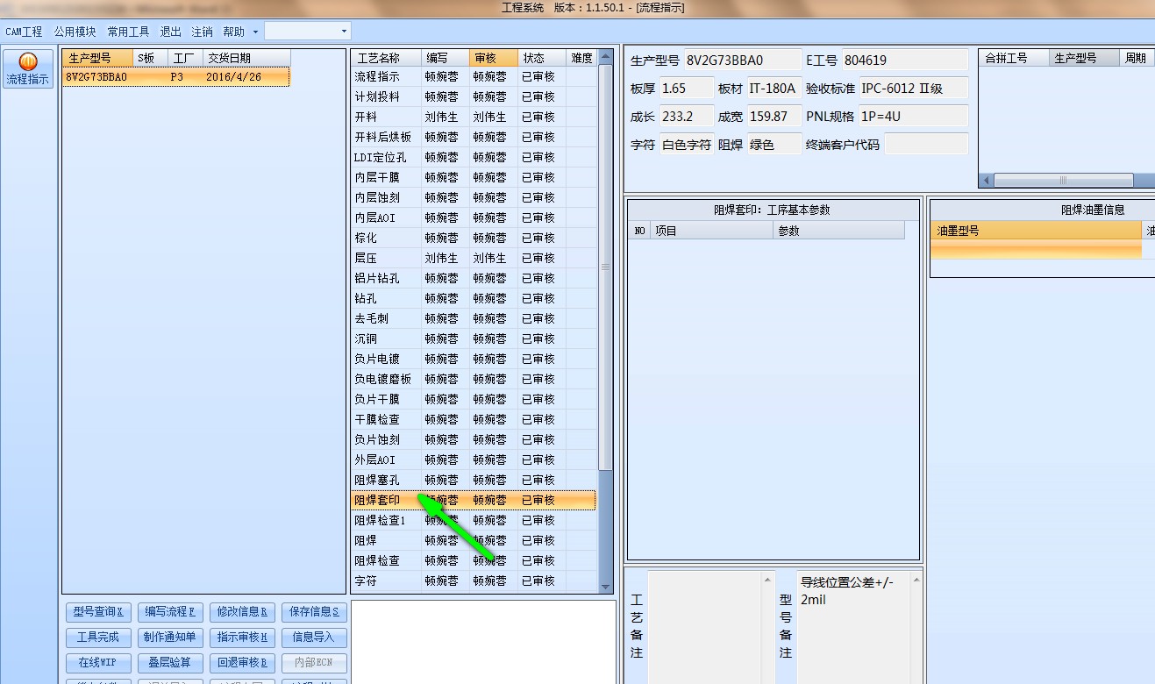Select the 字符 process row
This screenshot has width=1155, height=684.
pyautogui.click(x=474, y=581)
